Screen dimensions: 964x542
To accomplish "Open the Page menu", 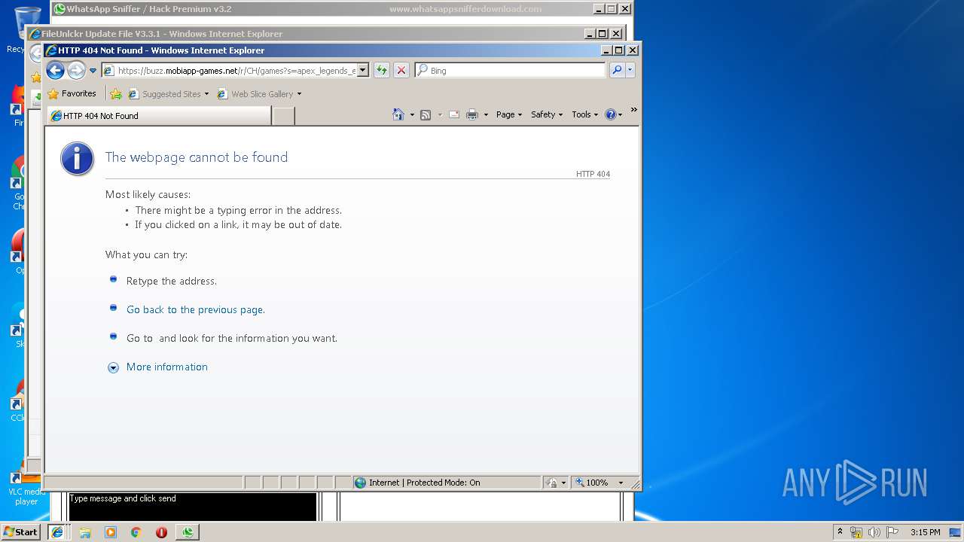I will [x=509, y=114].
